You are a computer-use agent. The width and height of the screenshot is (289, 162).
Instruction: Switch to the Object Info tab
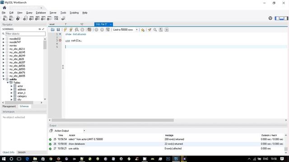coord(9,152)
